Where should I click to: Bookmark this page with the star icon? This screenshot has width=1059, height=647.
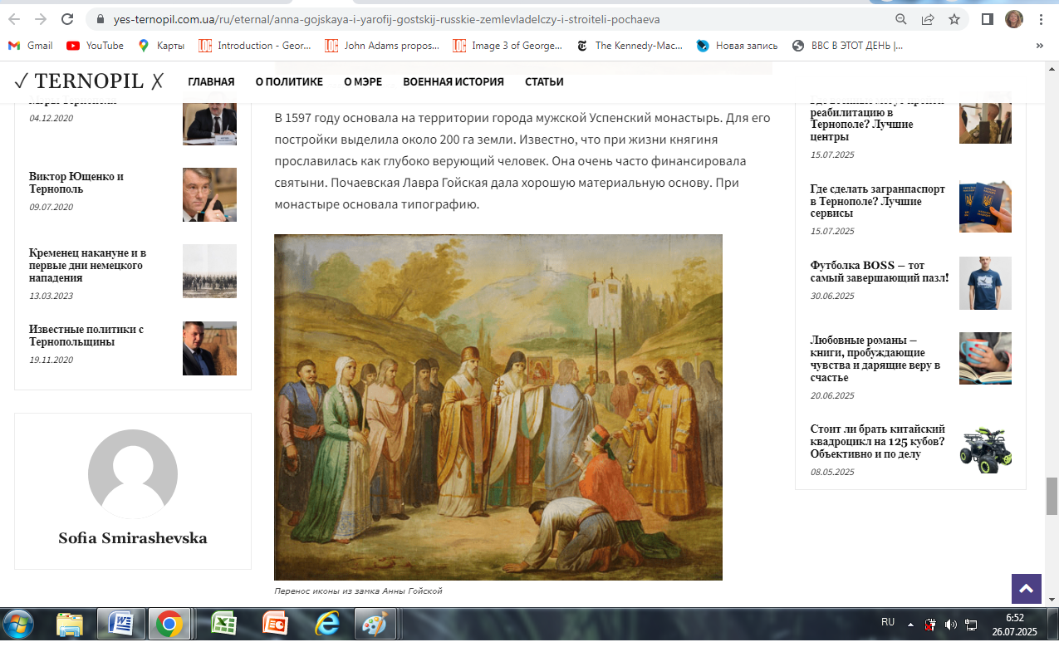pyautogui.click(x=954, y=19)
